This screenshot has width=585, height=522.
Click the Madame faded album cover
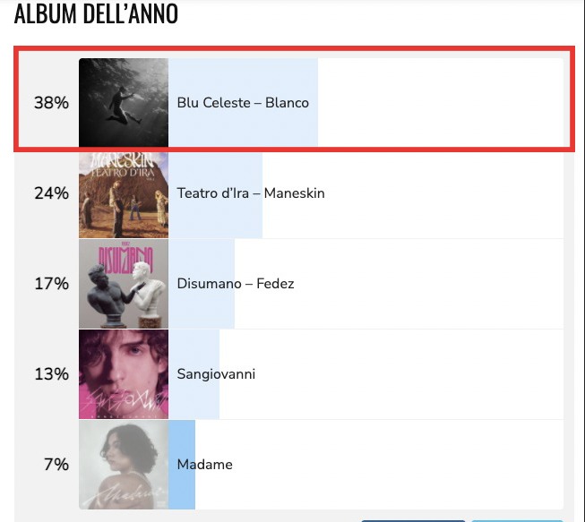(124, 465)
